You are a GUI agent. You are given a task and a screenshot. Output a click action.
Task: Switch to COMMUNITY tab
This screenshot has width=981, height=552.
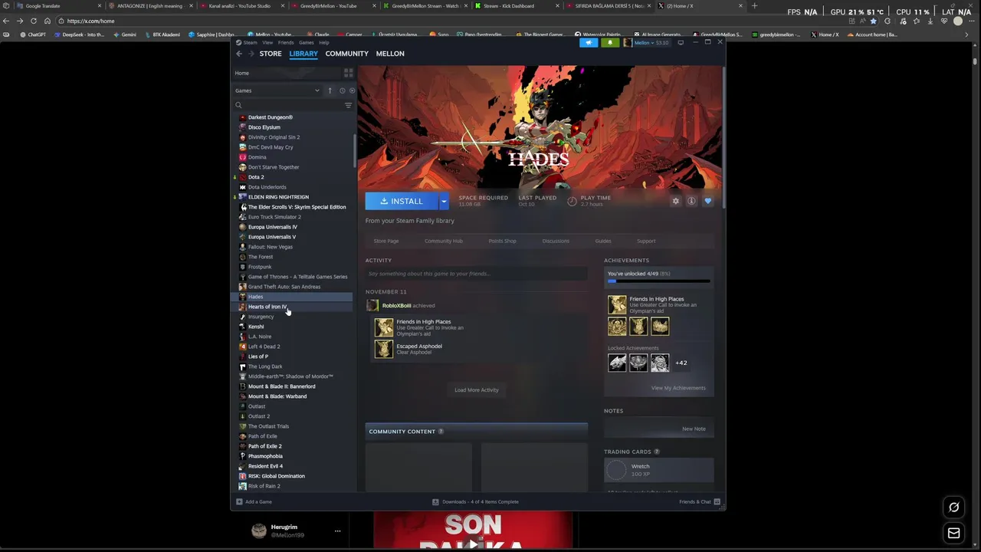(x=347, y=54)
